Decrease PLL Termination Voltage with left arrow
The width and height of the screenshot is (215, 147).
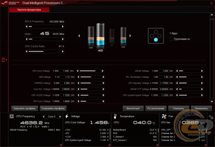click(177, 77)
